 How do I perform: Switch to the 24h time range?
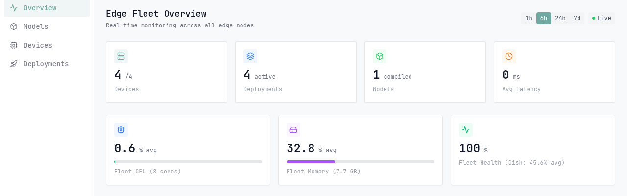[560, 18]
